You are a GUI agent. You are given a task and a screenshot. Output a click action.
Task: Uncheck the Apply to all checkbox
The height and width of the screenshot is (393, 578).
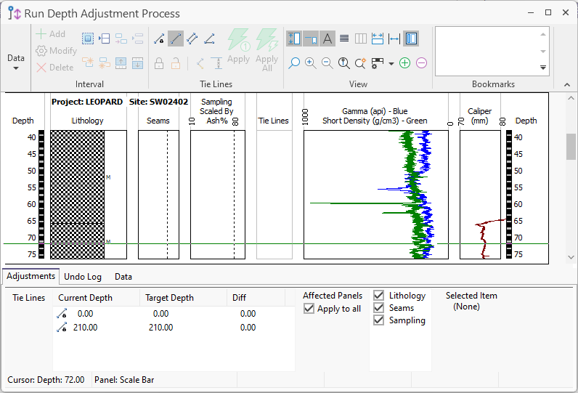[x=309, y=309]
